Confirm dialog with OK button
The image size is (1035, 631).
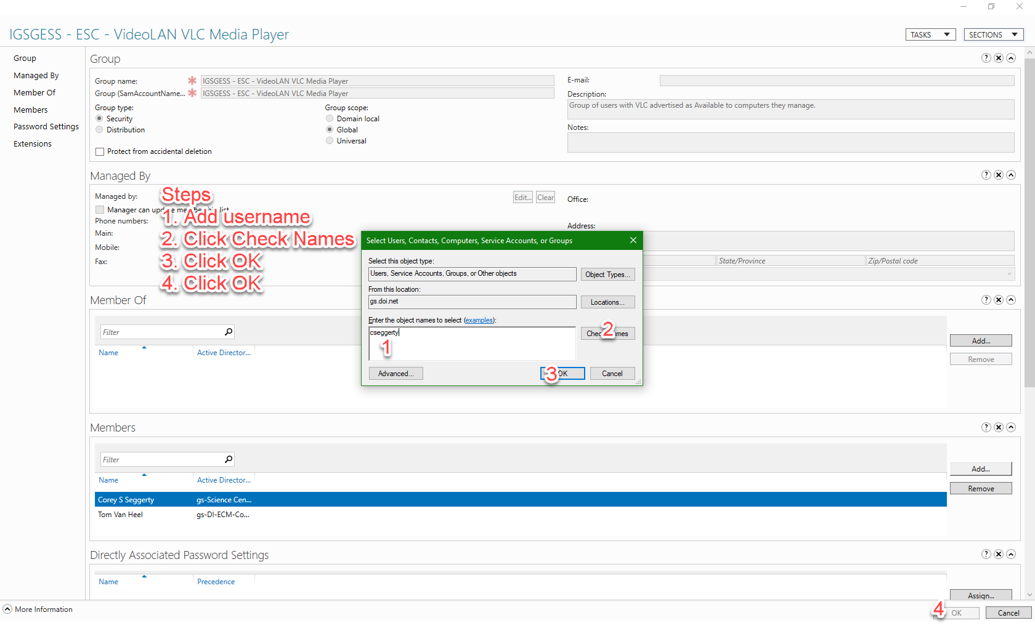562,374
